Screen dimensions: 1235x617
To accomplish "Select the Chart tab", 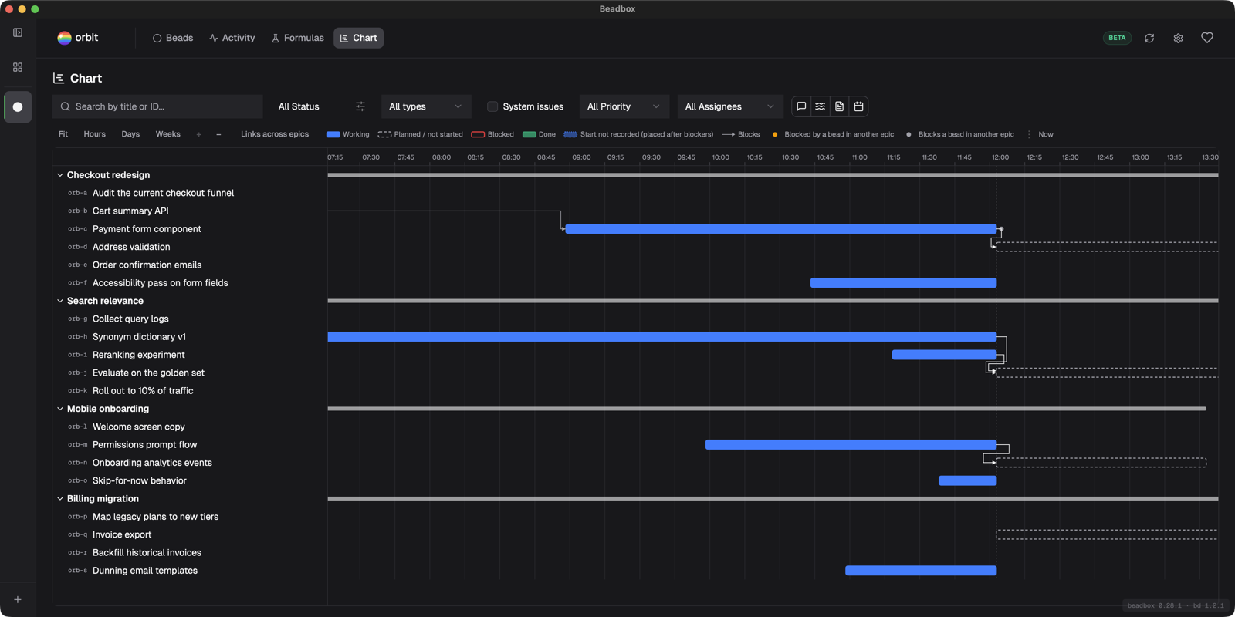I will click(x=359, y=38).
